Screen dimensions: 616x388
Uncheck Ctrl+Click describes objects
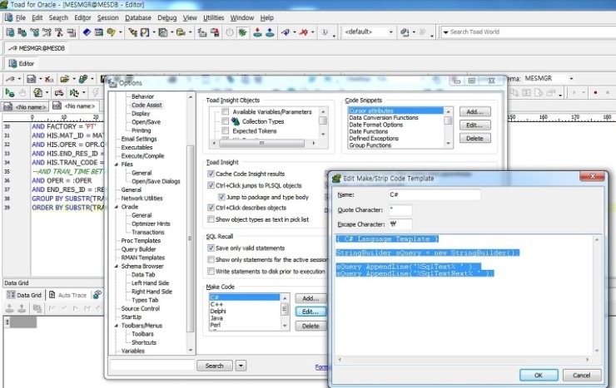(x=211, y=208)
